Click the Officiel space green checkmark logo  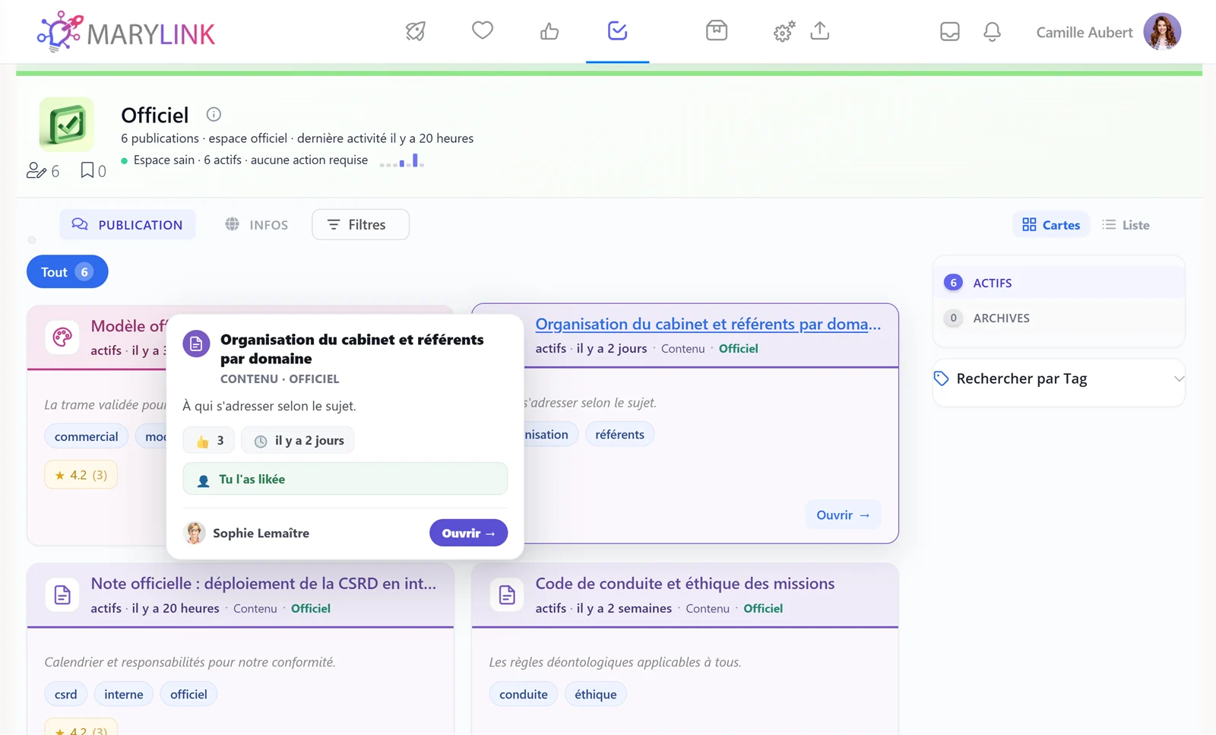tap(67, 125)
